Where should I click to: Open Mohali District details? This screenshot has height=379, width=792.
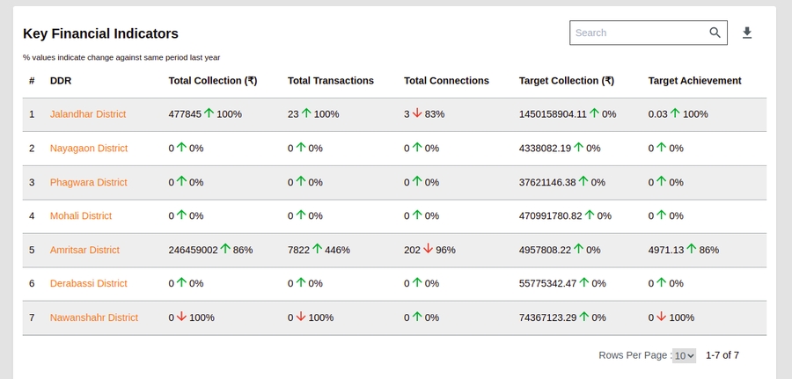(80, 215)
